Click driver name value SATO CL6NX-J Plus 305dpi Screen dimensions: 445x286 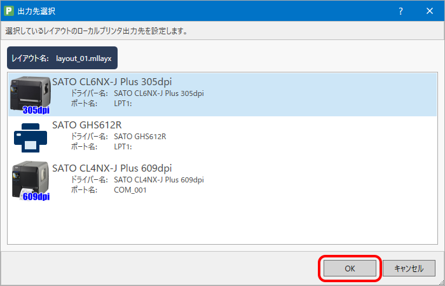point(159,93)
